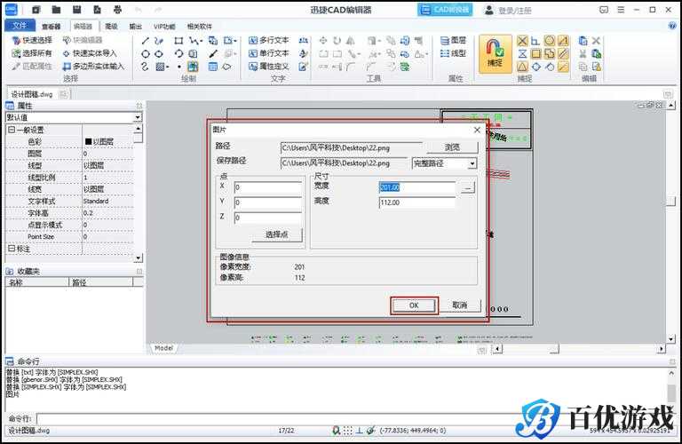The width and height of the screenshot is (682, 444).
Task: Select the Model layout tab
Action: [163, 348]
